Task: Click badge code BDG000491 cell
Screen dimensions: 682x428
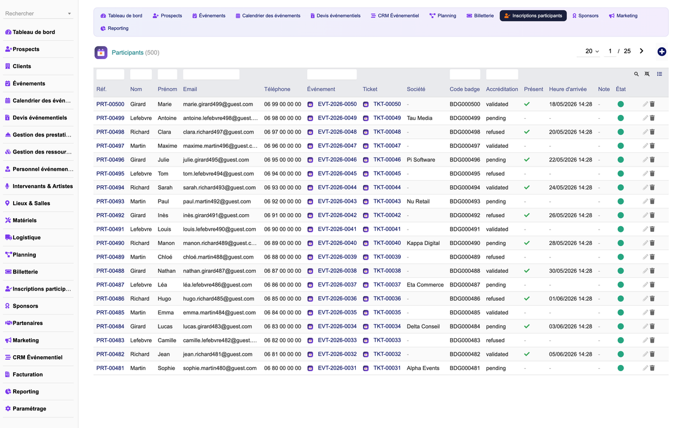Action: tap(465, 230)
